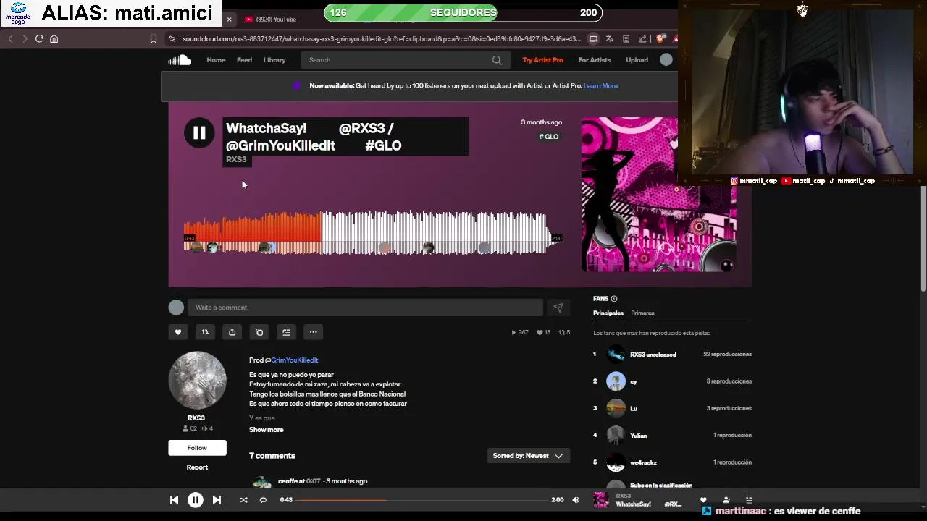Screen dimensions: 927x521
Task: View the 15 likes count
Action: tap(543, 333)
